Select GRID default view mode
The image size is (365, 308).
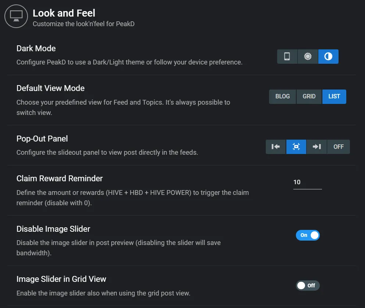click(309, 97)
